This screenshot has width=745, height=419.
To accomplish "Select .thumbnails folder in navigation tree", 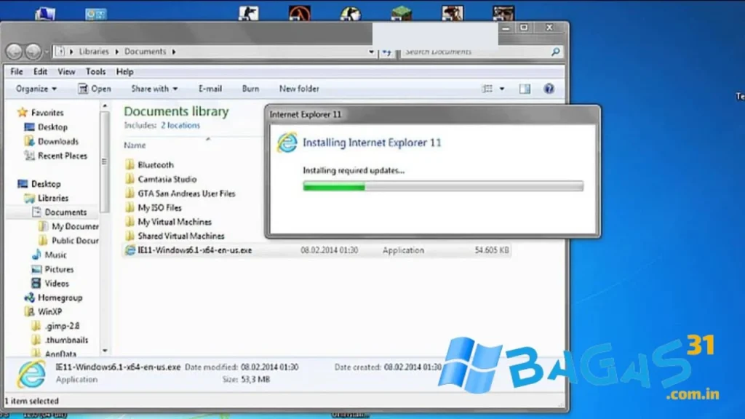I will (x=66, y=340).
